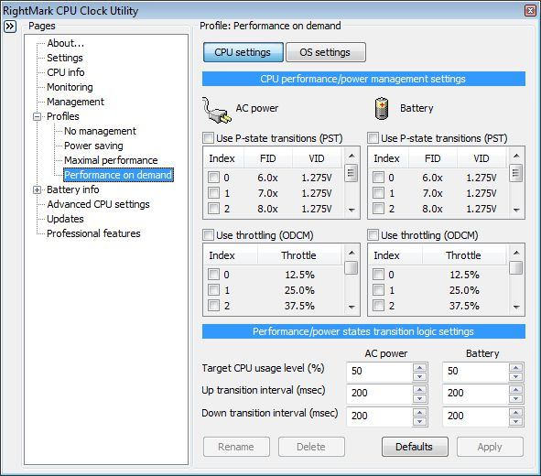Select the Performance on demand profile

[x=118, y=175]
